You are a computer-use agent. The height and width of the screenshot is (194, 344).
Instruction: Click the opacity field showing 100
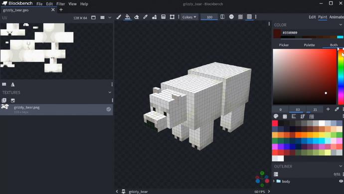(x=209, y=17)
